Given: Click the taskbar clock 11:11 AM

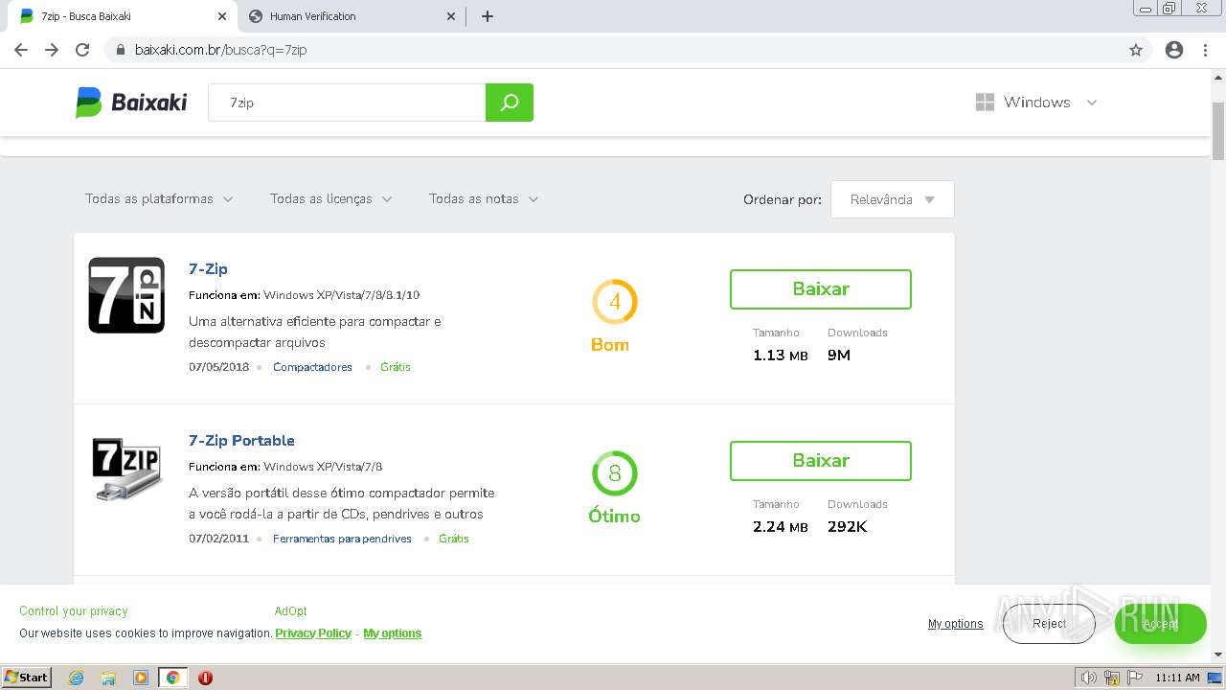Looking at the screenshot, I should coord(1177,678).
